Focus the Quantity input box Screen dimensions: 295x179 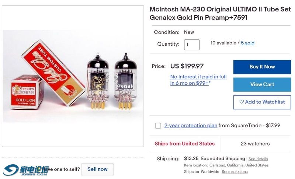192,45
